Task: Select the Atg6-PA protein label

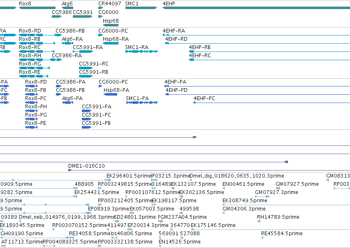Action: coord(72,98)
